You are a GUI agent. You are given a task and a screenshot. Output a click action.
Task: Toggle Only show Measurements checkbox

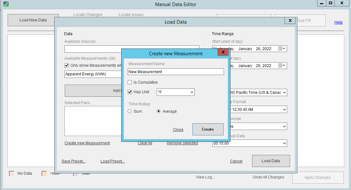(x=66, y=65)
